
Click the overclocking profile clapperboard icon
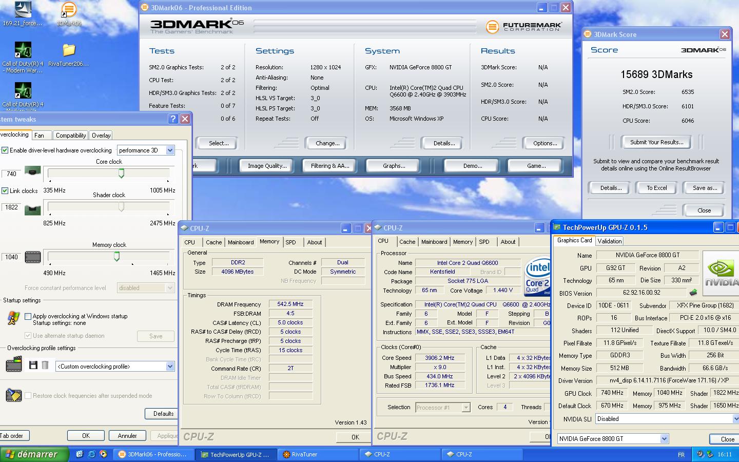tap(14, 364)
